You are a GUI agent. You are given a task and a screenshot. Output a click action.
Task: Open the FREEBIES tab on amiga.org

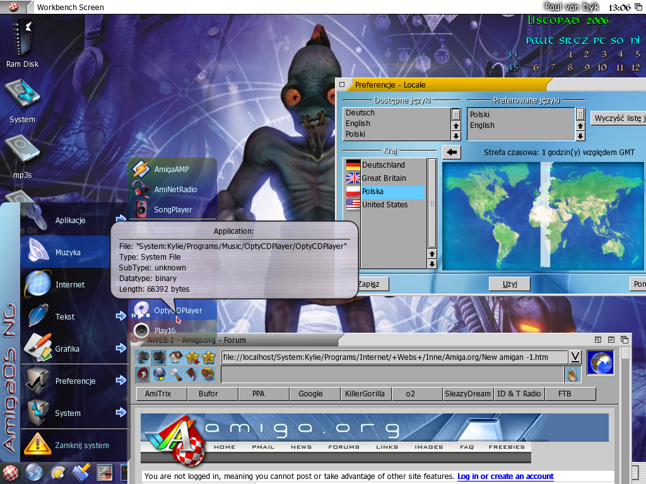(507, 447)
